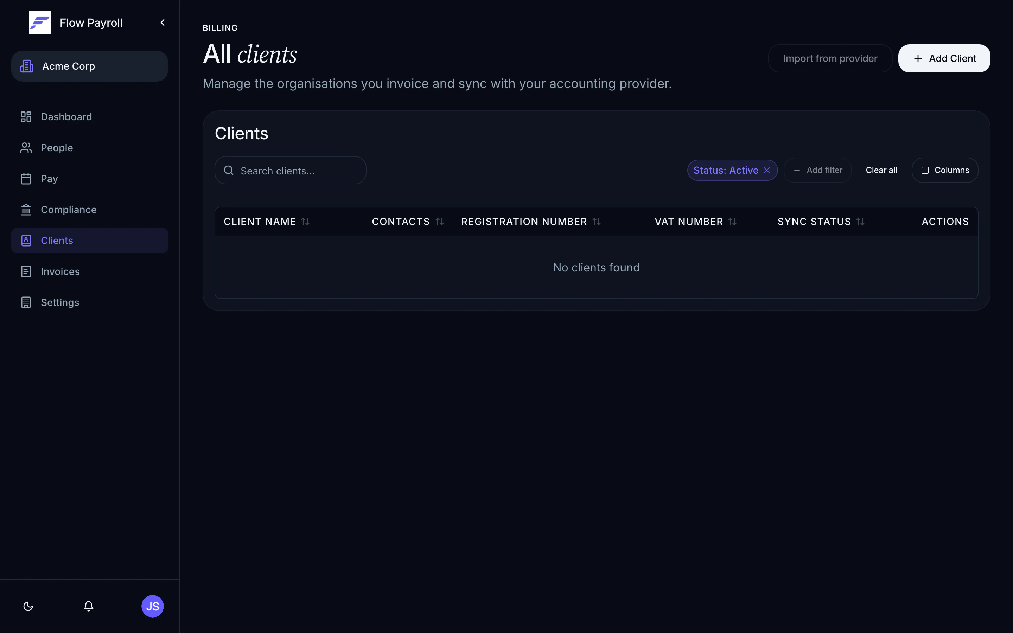Navigate to the People section
The width and height of the screenshot is (1013, 633).
[x=90, y=148]
